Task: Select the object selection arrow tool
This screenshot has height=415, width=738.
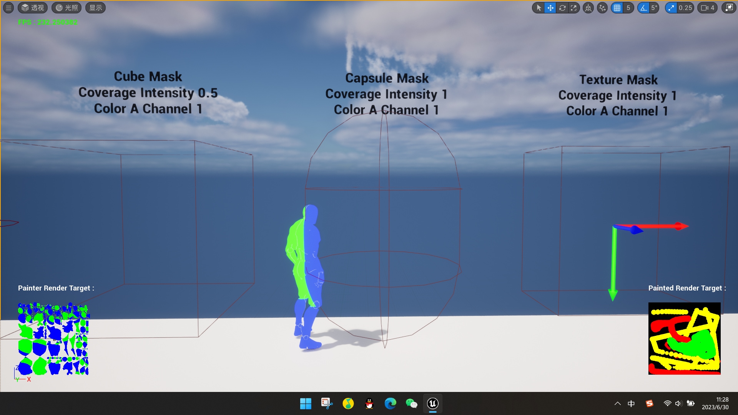Action: coord(539,8)
